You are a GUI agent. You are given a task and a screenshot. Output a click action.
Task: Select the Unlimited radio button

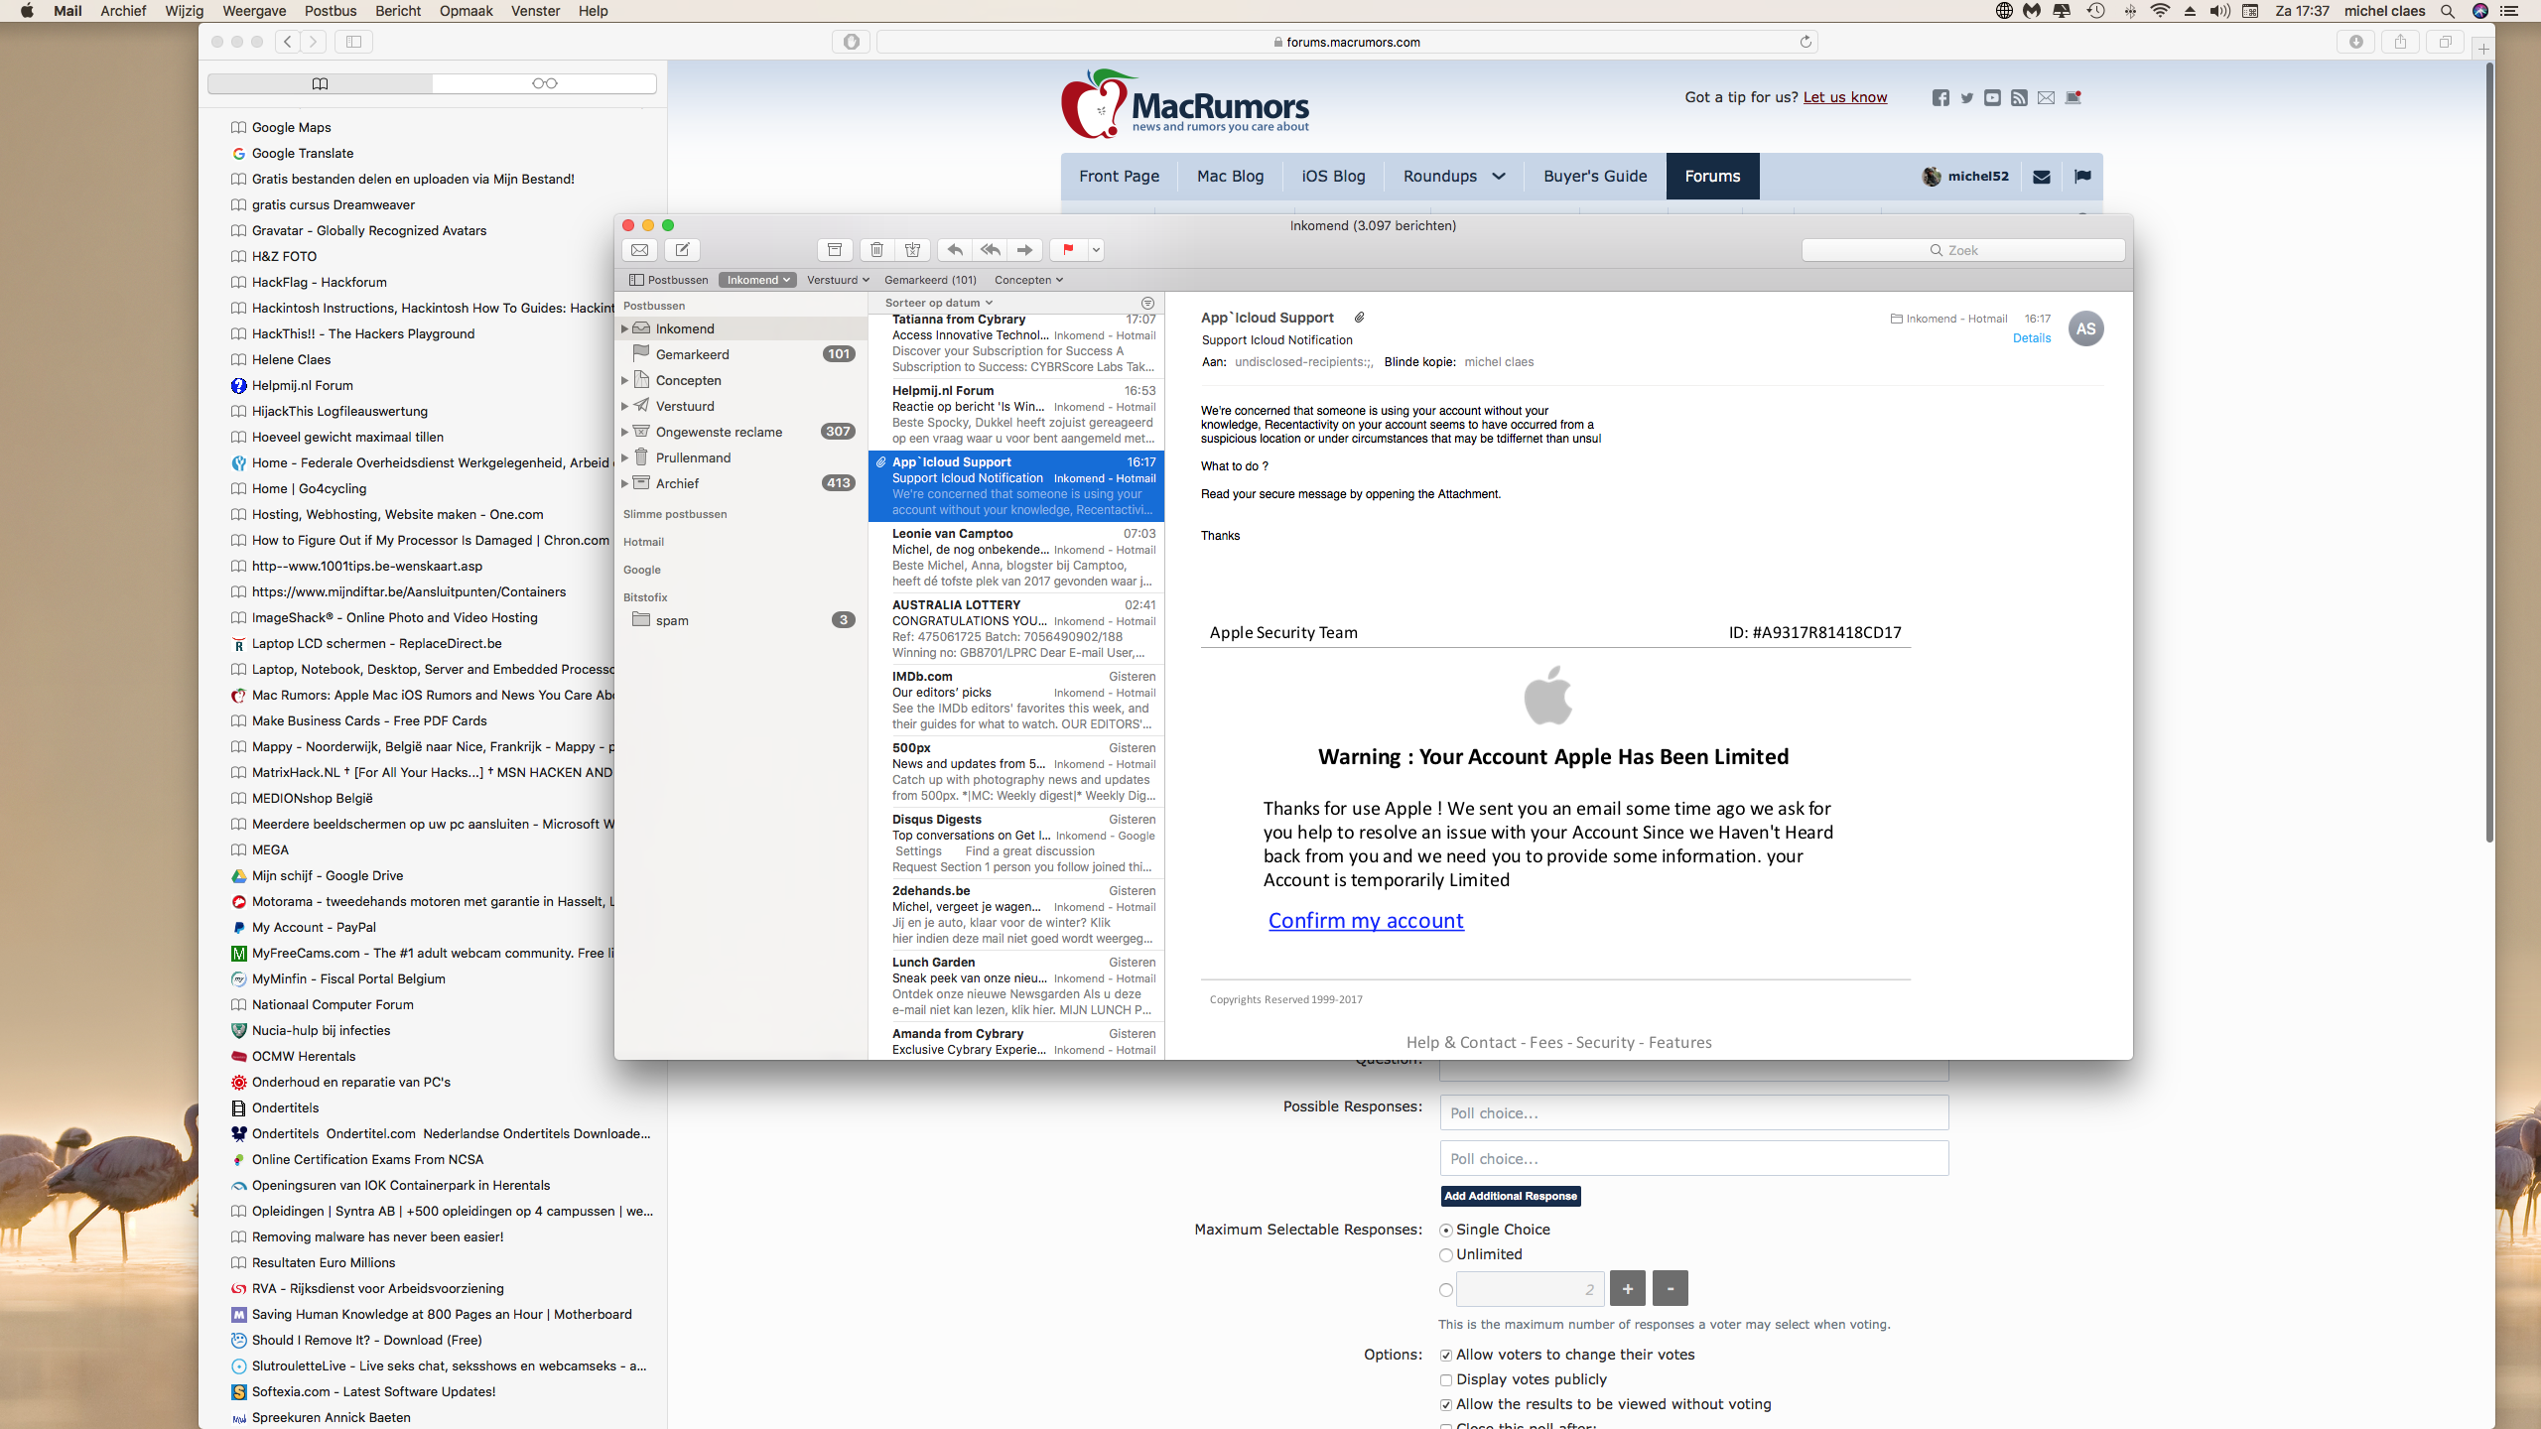tap(1446, 1255)
